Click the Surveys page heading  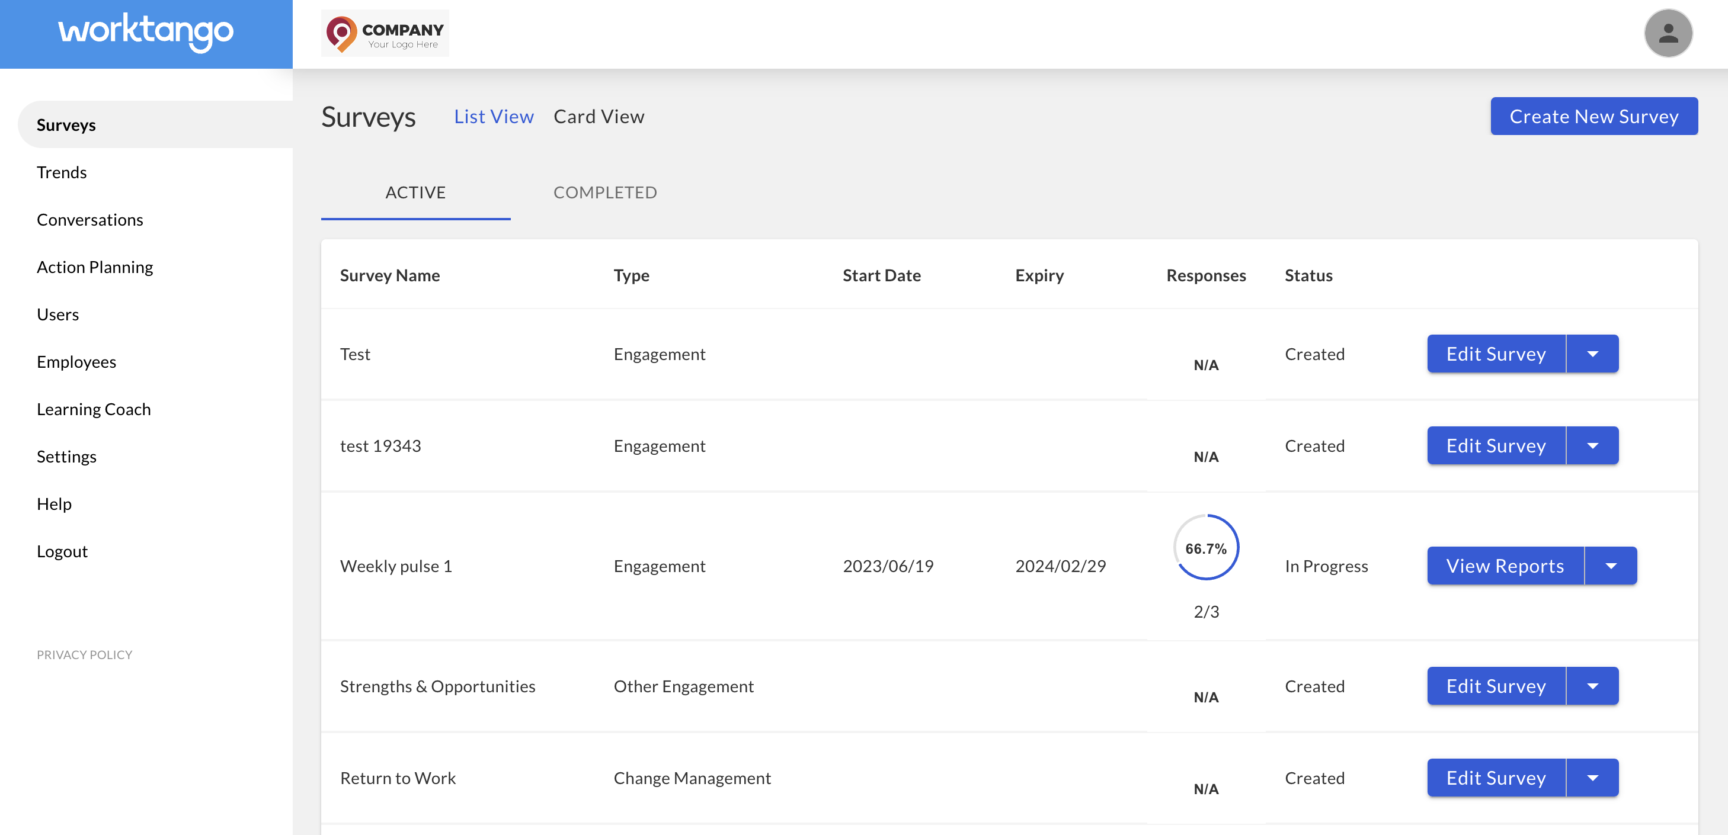[368, 117]
